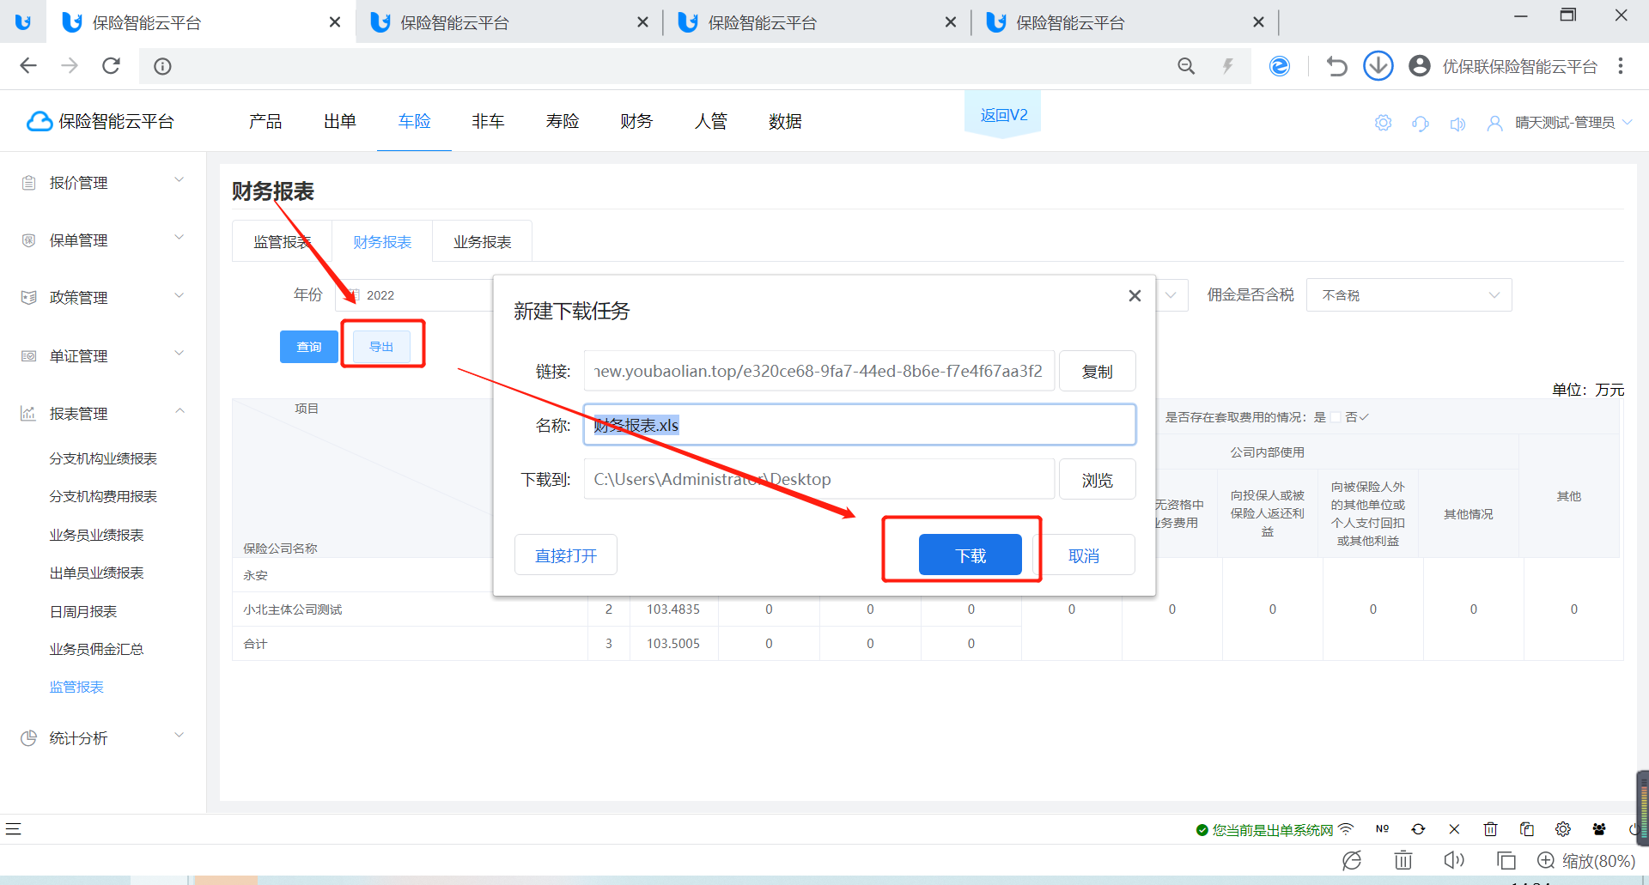Viewport: 1649px width, 885px height.
Task: Switch to the 监管报表 tab
Action: point(282,242)
